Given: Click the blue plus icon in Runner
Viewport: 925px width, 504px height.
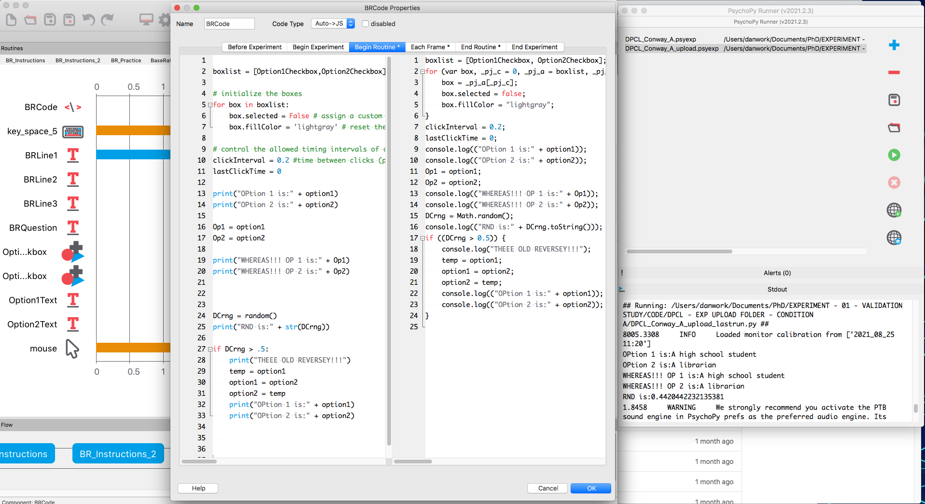Looking at the screenshot, I should [x=894, y=45].
